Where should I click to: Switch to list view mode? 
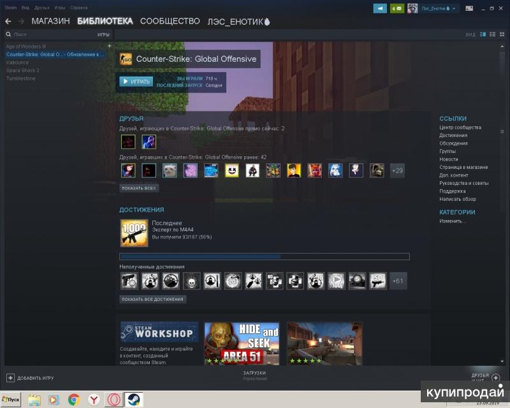click(x=492, y=34)
